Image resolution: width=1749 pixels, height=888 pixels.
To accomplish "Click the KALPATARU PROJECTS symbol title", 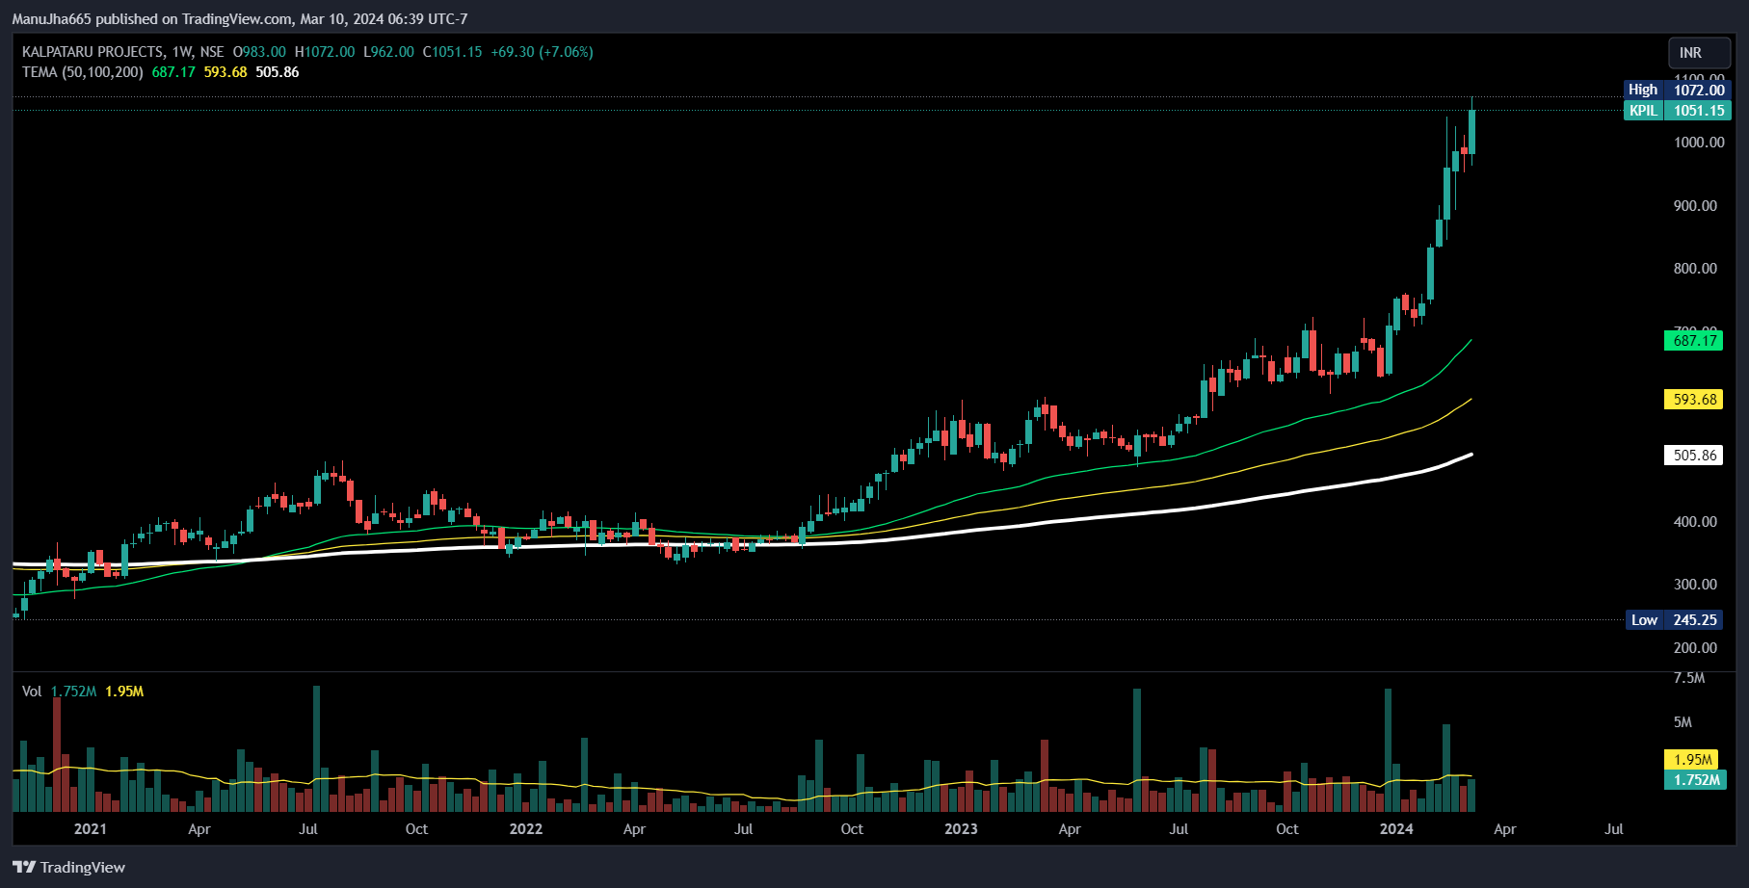I will coord(93,52).
